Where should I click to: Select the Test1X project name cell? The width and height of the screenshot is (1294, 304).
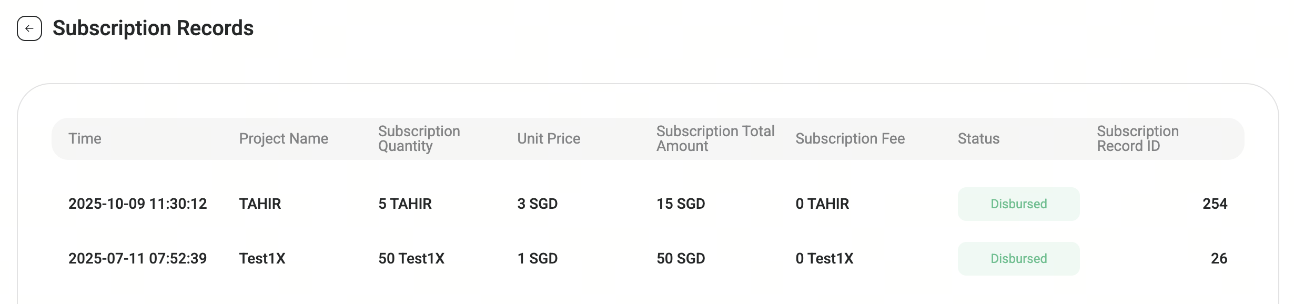[x=262, y=259]
